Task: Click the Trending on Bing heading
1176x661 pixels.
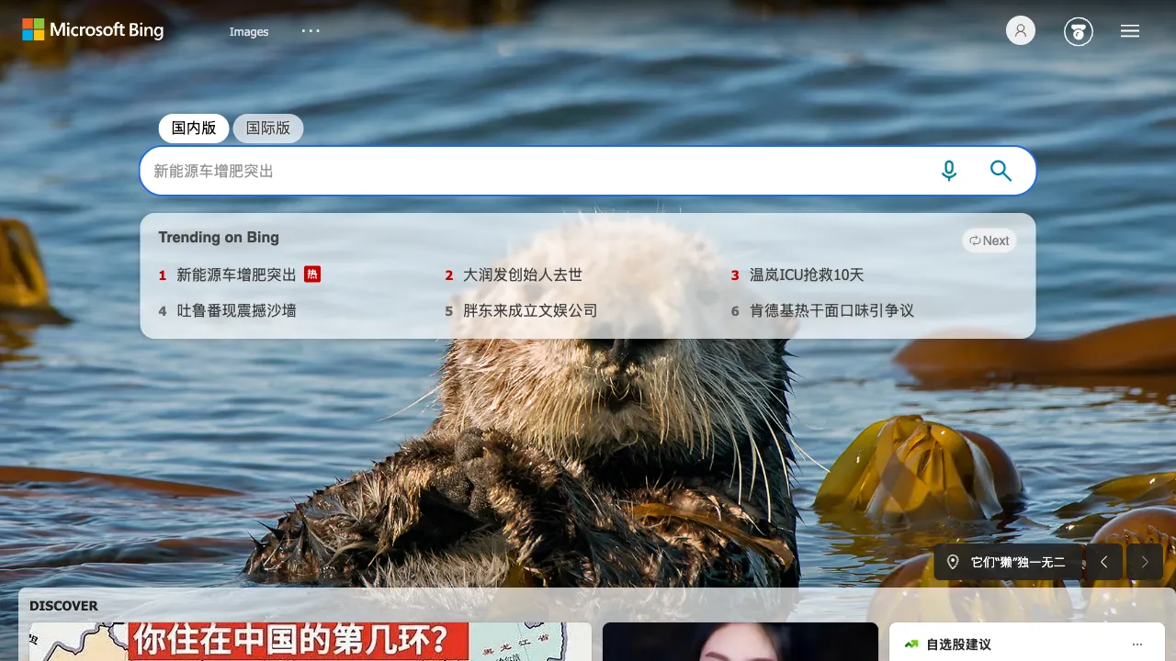Action: pyautogui.click(x=219, y=237)
